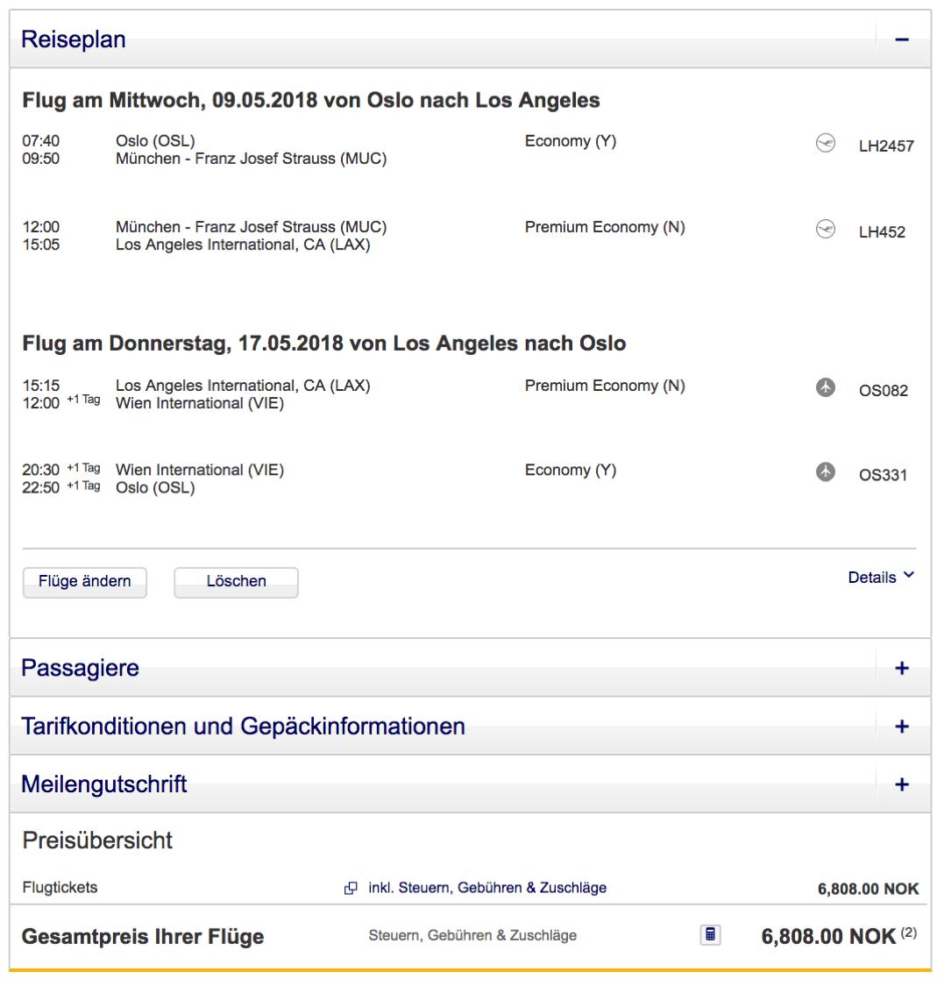
Task: Click arrival time 15:05
Action: [x=41, y=245]
